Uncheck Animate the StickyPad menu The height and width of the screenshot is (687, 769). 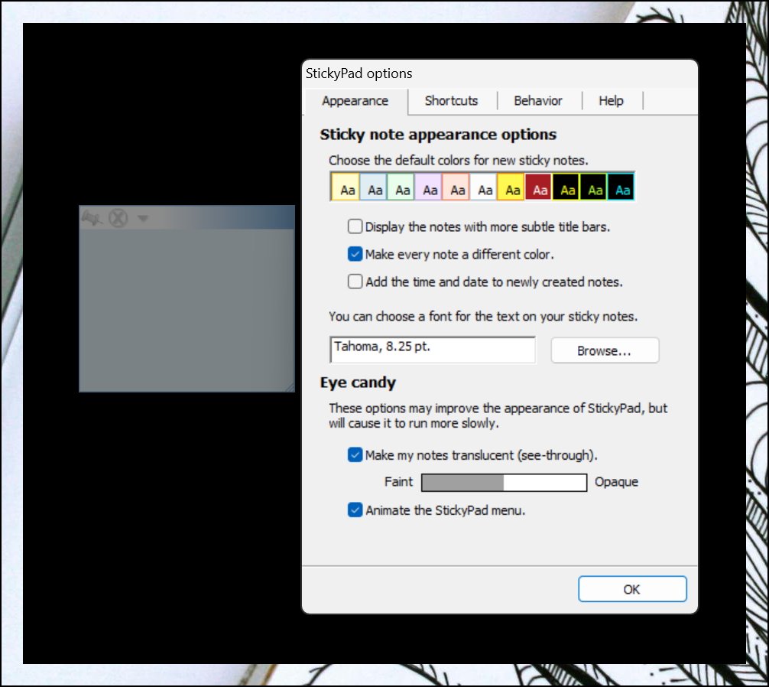pyautogui.click(x=355, y=510)
